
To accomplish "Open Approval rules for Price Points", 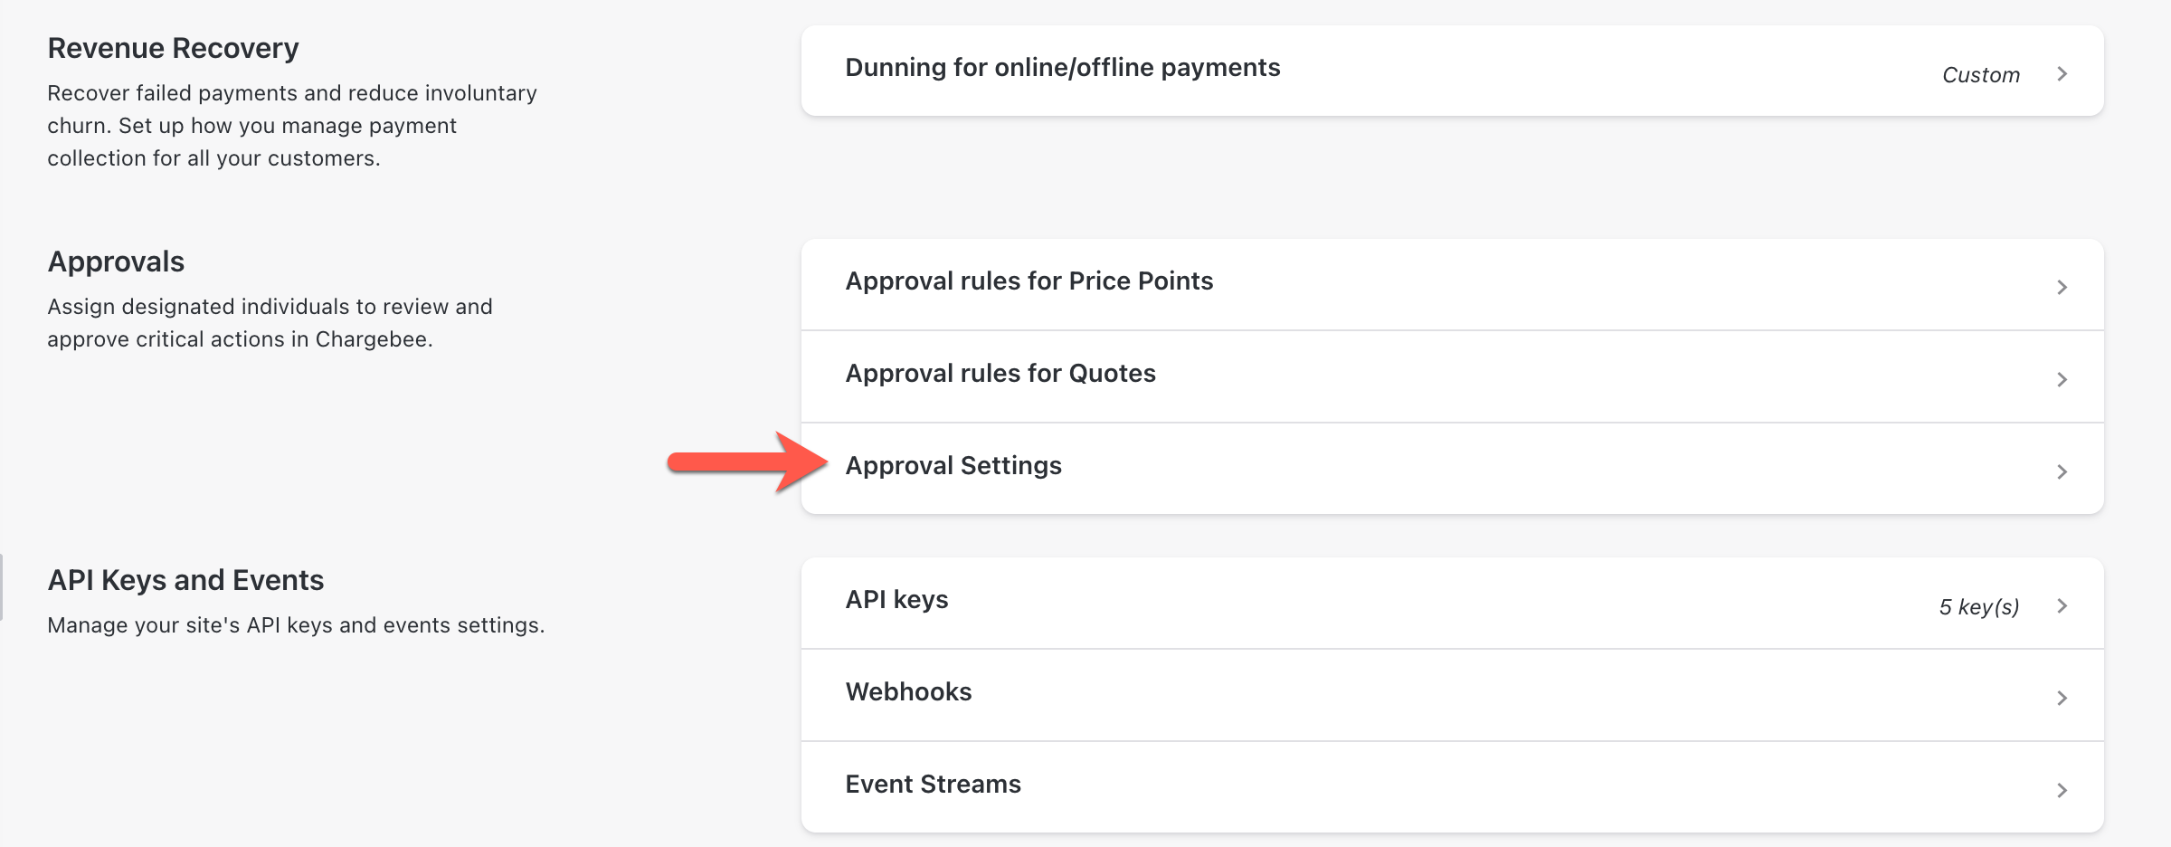I will (x=1029, y=281).
